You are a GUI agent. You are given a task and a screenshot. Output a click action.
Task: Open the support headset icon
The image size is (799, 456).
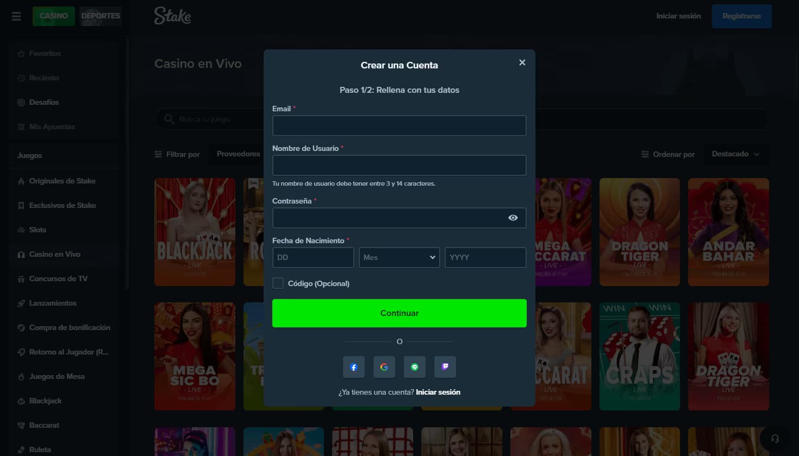click(x=775, y=439)
